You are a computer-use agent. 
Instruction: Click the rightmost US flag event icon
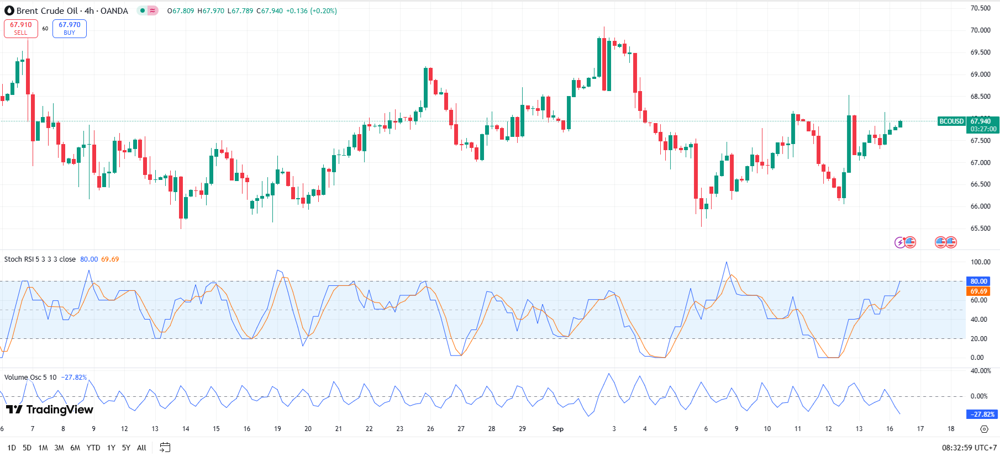(951, 242)
